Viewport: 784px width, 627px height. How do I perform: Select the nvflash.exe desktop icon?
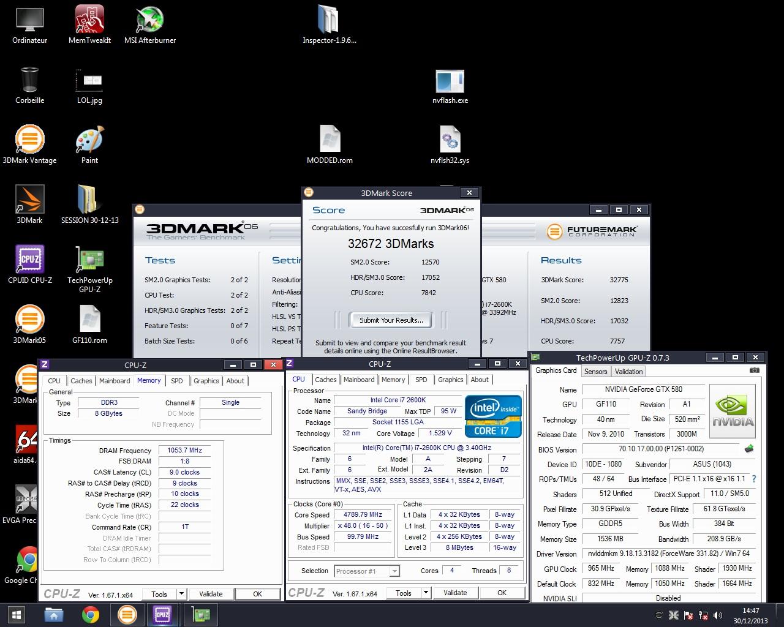[450, 84]
